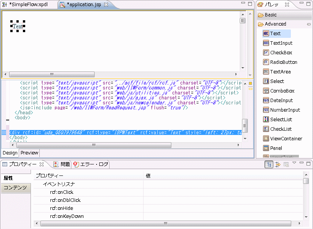Screen dimensions: 313x229
Task: Switch to the Preview tab
Action: [29, 153]
